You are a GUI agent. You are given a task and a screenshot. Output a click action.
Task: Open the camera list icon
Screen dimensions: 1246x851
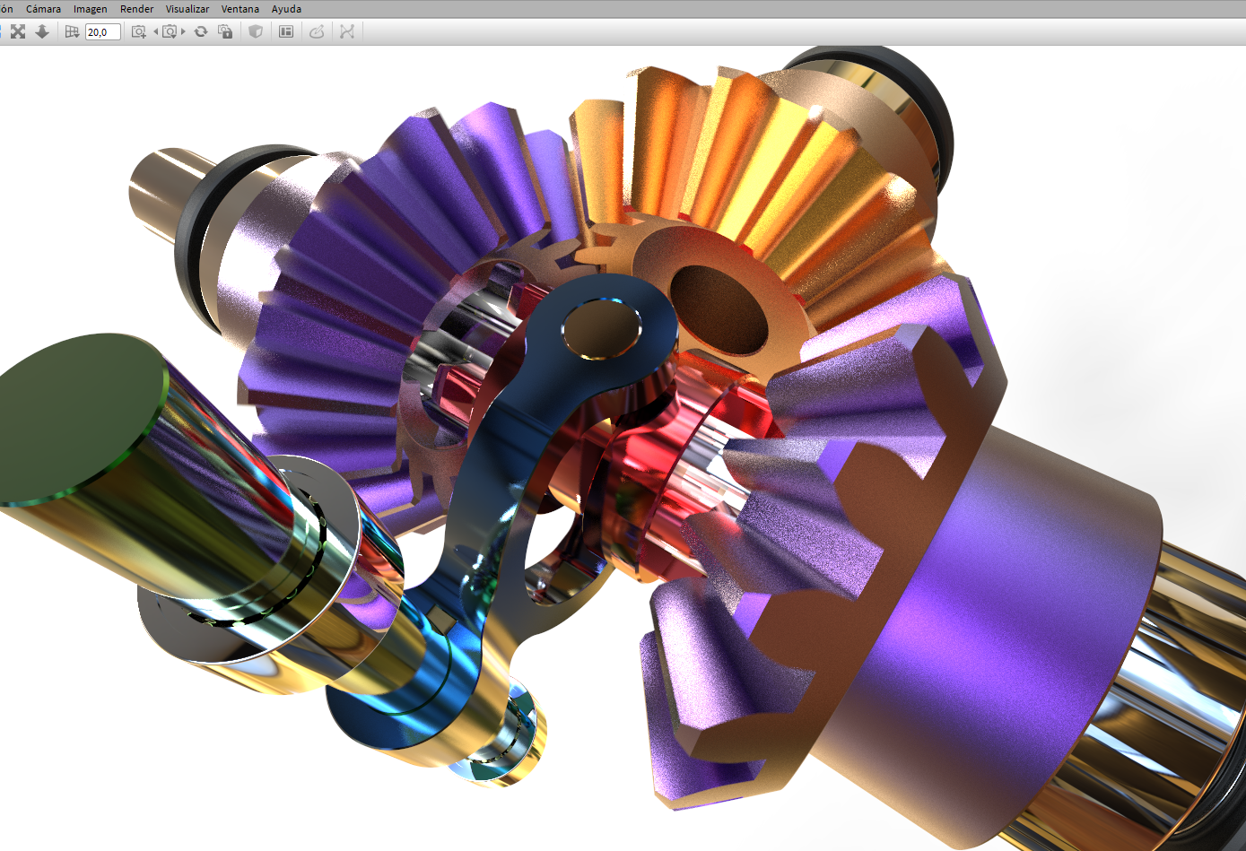coord(170,31)
